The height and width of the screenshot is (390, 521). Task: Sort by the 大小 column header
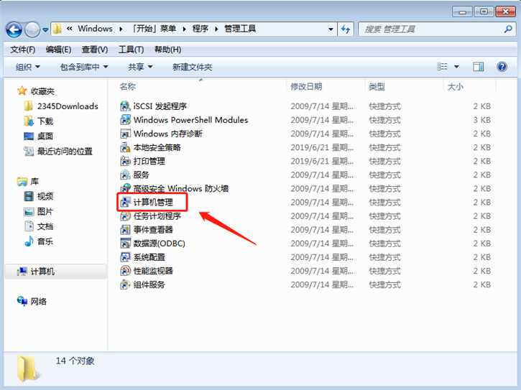[x=455, y=87]
